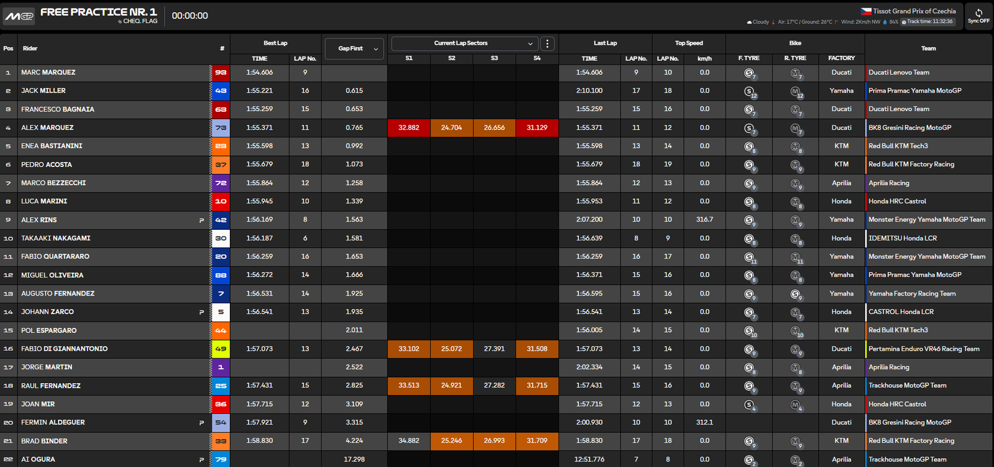This screenshot has width=994, height=467.
Task: Click the pit icon next to Alex Rins
Action: (201, 220)
